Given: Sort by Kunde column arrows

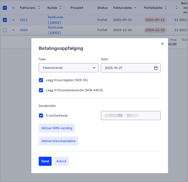Looking at the screenshot, I should [x=60, y=8].
